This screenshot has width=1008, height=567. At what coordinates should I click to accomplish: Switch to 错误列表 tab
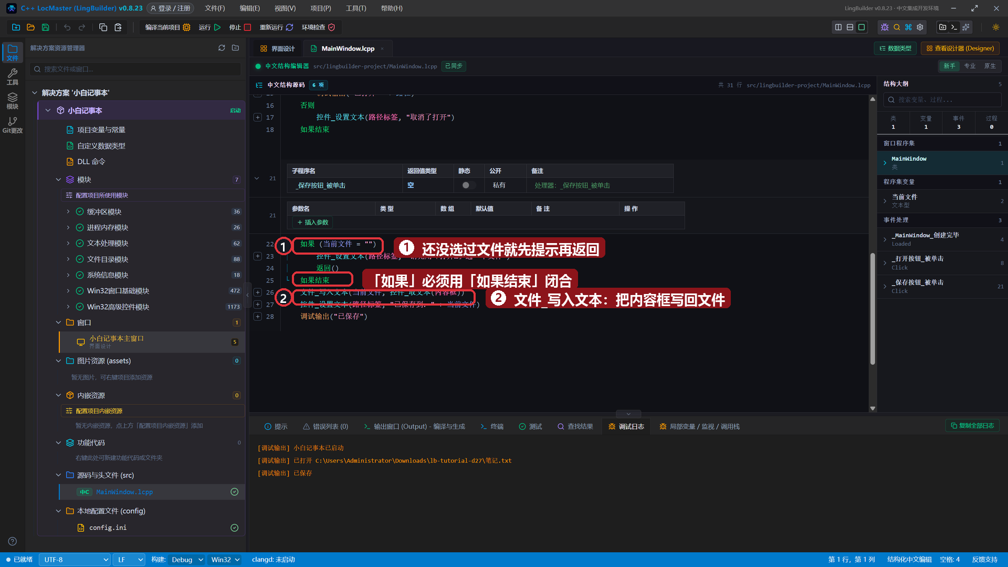325,426
